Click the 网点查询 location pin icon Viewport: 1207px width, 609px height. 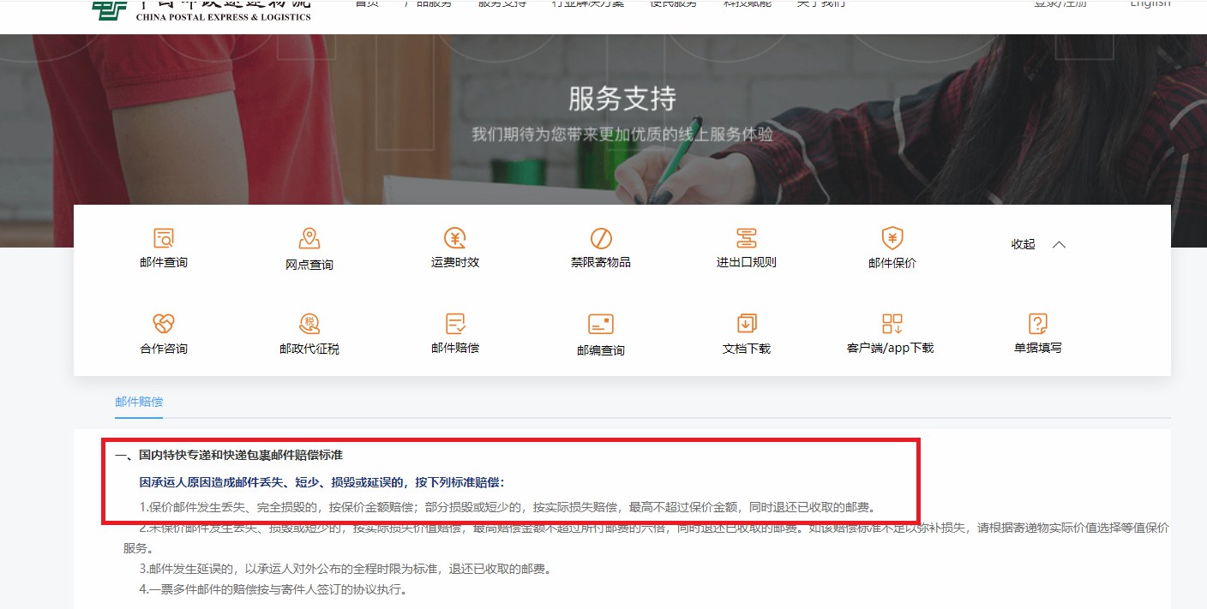309,239
